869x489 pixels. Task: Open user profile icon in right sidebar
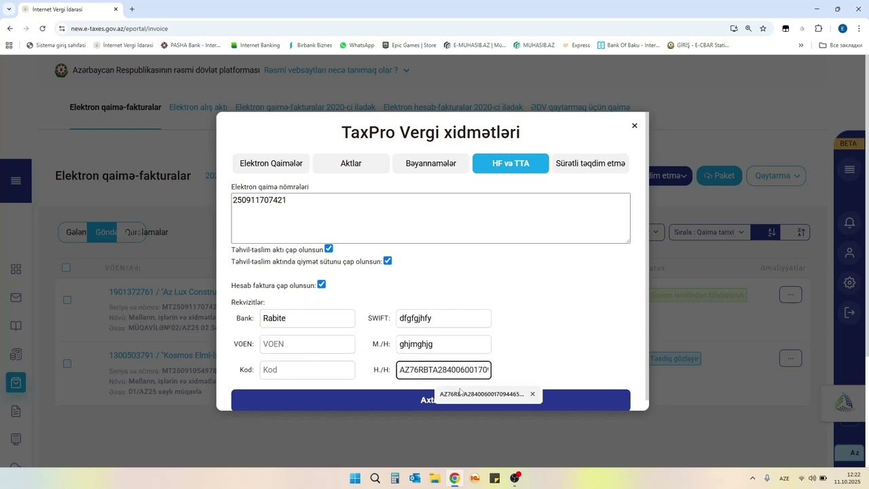click(849, 253)
